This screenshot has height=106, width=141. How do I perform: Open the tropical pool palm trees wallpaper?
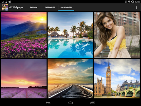(x=70, y=35)
